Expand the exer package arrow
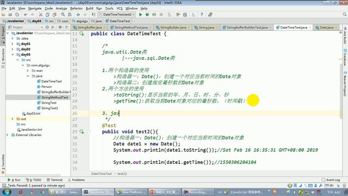 [28, 71]
